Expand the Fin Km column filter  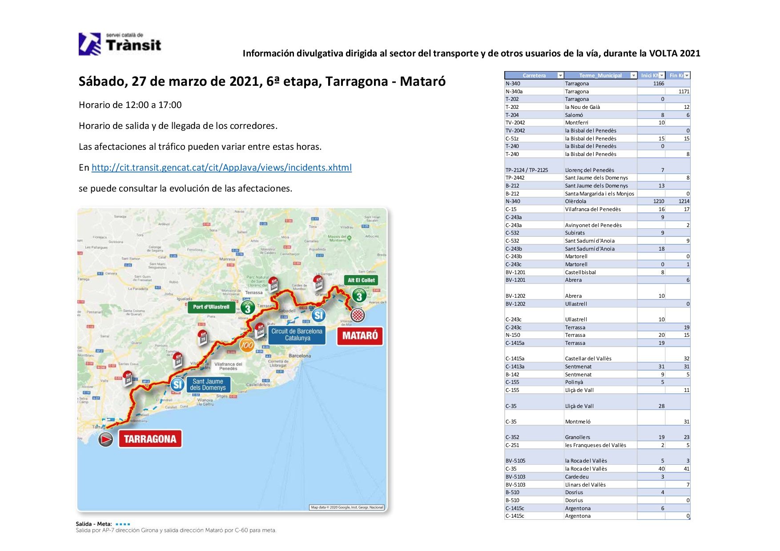pyautogui.click(x=687, y=76)
